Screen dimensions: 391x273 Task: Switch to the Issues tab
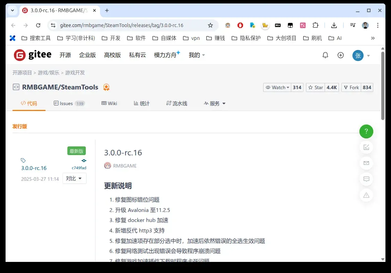pos(66,103)
